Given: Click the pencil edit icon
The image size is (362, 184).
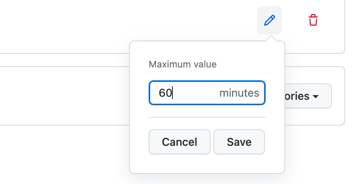Looking at the screenshot, I should coord(270,20).
